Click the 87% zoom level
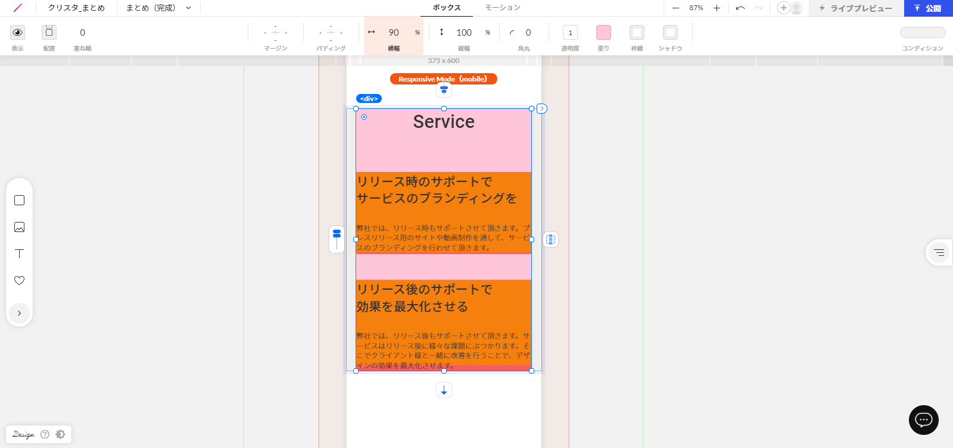Screen dimensions: 953x448 696,8
